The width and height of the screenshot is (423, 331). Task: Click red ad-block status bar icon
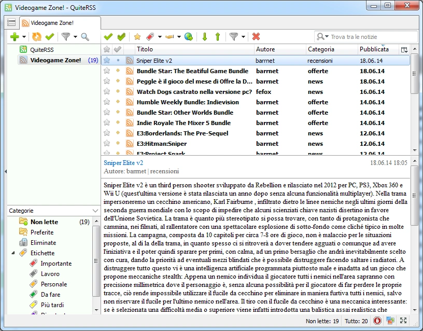pyautogui.click(x=377, y=321)
